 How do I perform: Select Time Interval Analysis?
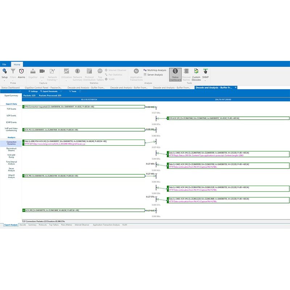[11, 163]
